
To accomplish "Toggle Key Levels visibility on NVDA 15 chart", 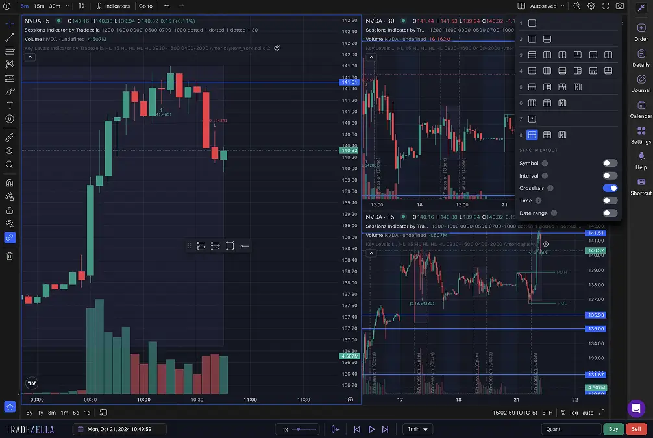I will click(546, 245).
